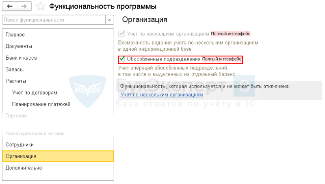The width and height of the screenshot is (325, 184).
Task: Toggle Учет по нескольким организациям checkbox
Action: [121, 34]
